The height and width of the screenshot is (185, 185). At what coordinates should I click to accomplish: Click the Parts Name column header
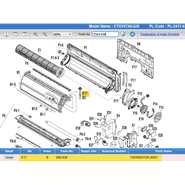coord(163,151)
